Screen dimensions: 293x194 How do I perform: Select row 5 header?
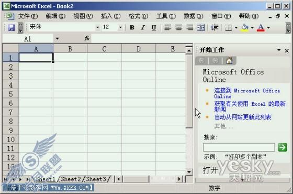coord(10,94)
